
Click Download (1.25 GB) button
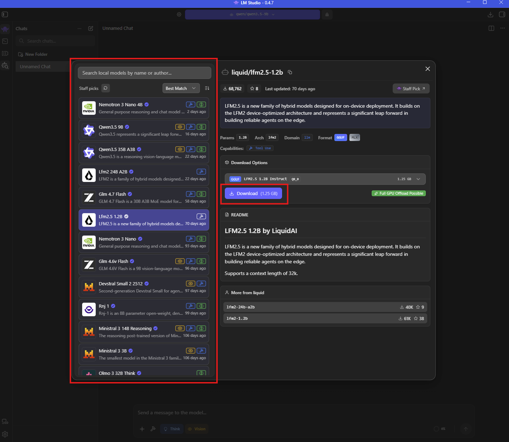tap(253, 194)
